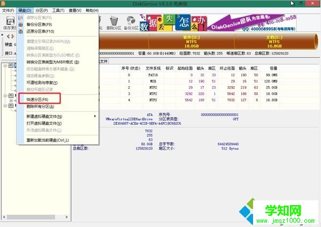
Task: Click the 序号(状态) column header
Action: coord(131,68)
